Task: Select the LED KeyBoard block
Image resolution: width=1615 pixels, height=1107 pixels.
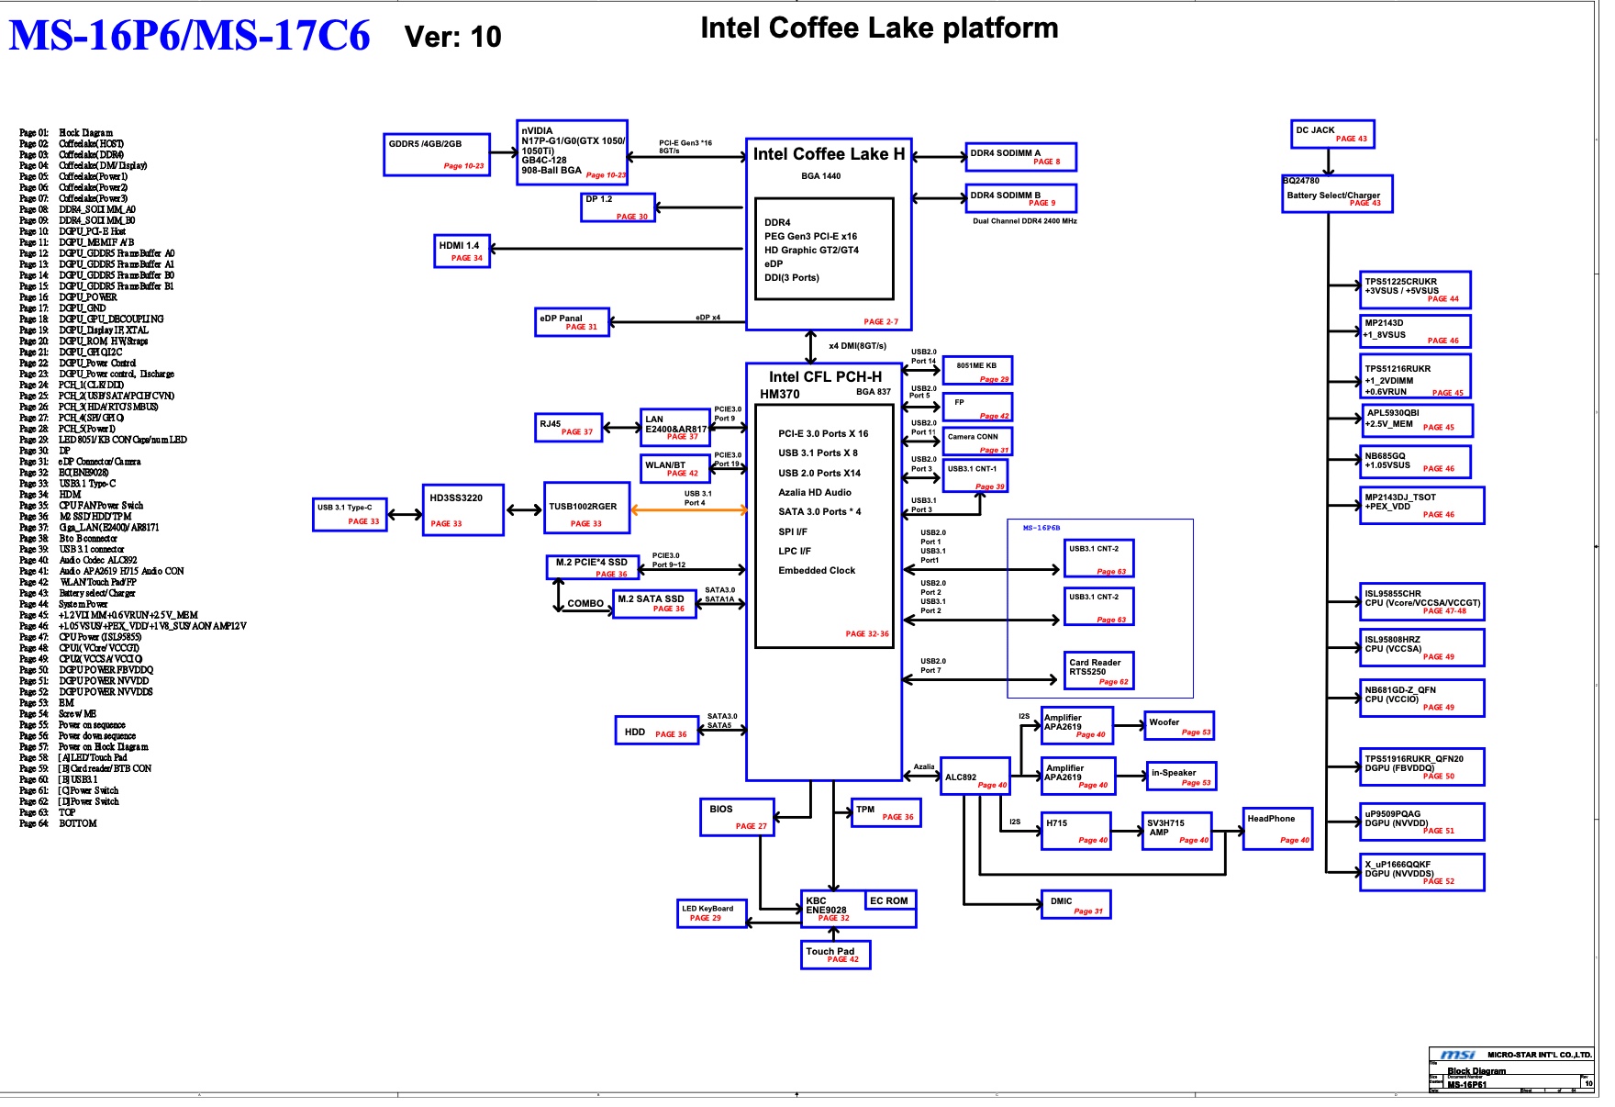Action: (x=712, y=913)
